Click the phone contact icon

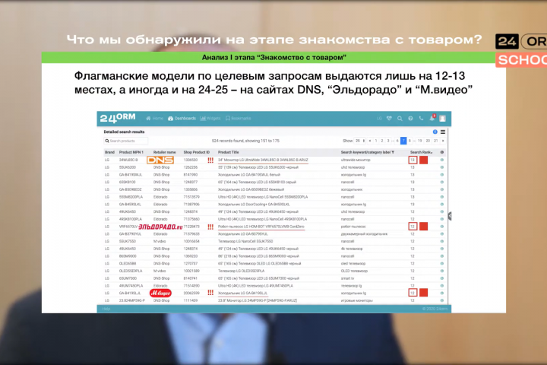[x=421, y=119]
